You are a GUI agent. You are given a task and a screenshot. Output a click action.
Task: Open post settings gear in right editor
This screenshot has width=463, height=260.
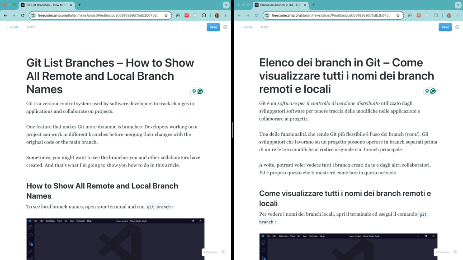[458, 27]
